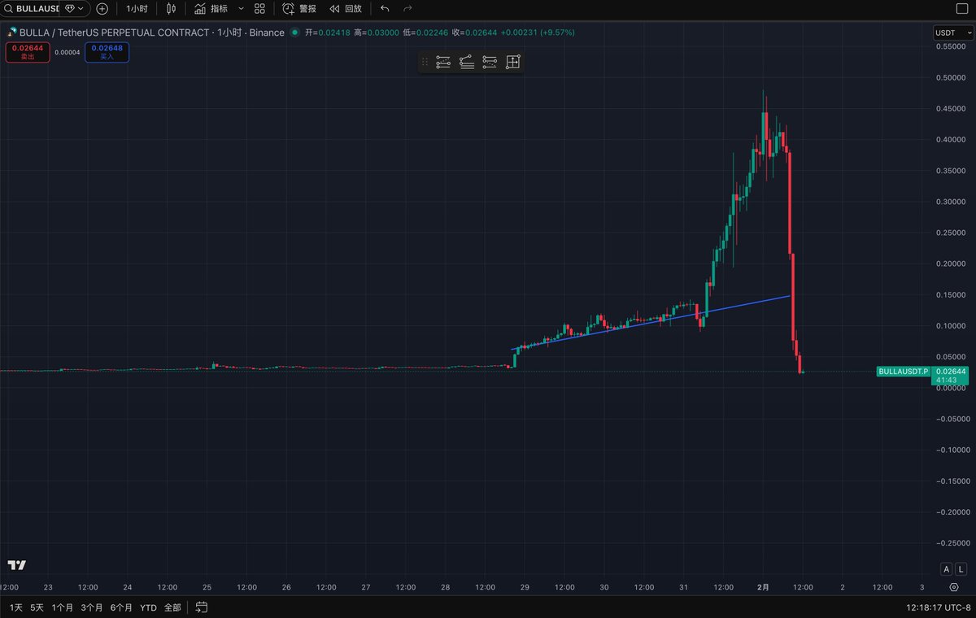Click the 高=0.03000 high value in the legend
Viewport: 976px width, 618px height.
pos(376,33)
